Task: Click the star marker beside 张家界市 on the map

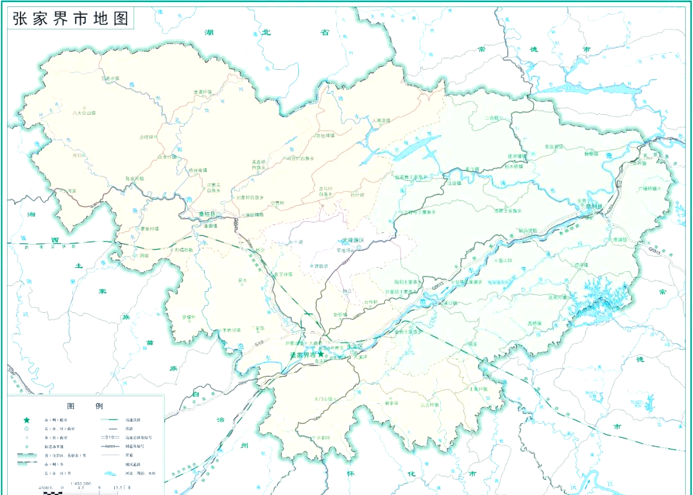Action: [321, 354]
